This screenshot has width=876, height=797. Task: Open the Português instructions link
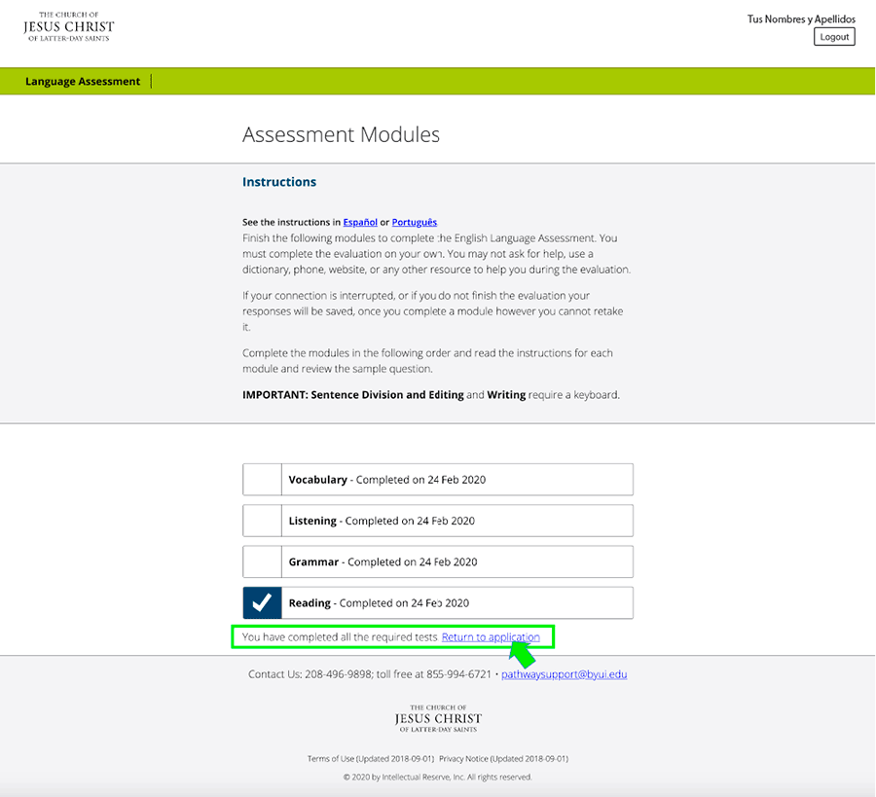[x=414, y=222]
